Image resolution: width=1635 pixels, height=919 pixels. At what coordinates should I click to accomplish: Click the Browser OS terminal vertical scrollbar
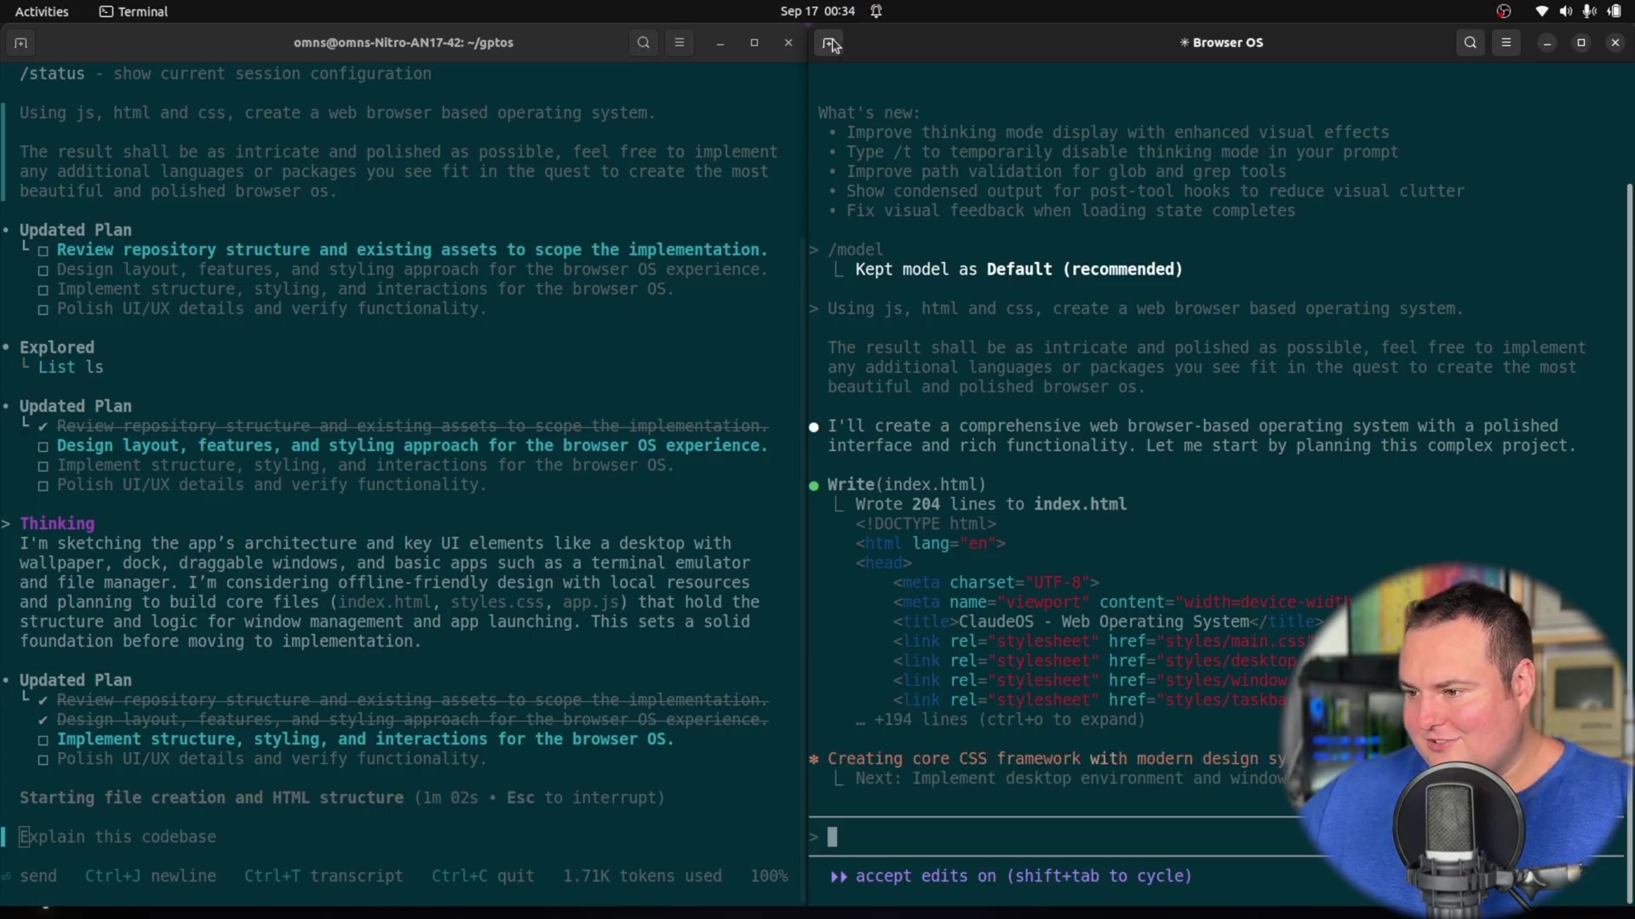[x=1630, y=545]
